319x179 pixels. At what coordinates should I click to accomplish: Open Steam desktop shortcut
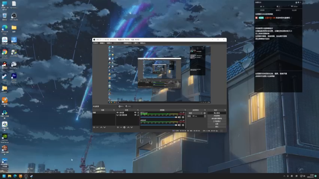(4, 77)
